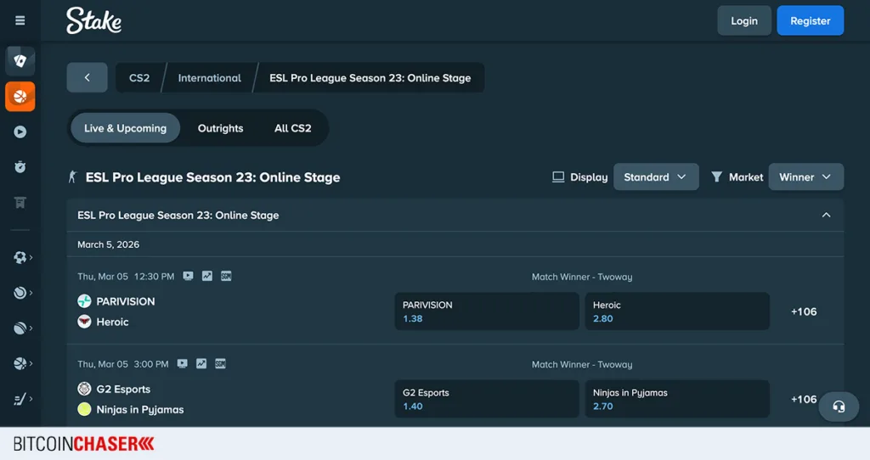Open Heroic team name in match list
The width and height of the screenshot is (870, 460).
[x=113, y=322]
